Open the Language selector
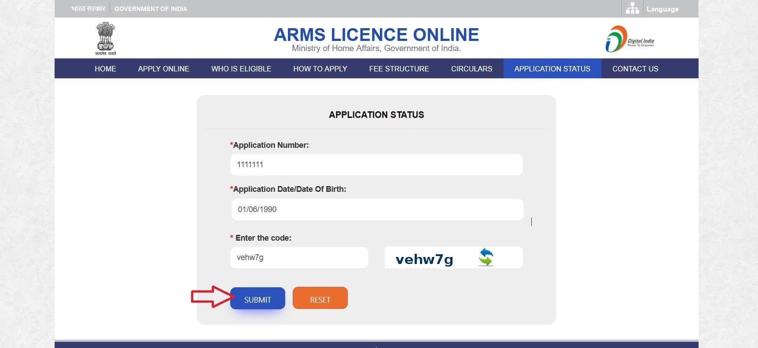Screen dimensions: 758x348 (x=662, y=9)
